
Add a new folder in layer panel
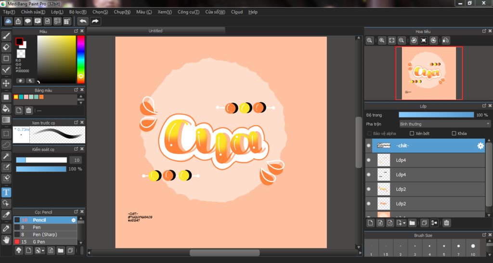(x=412, y=223)
